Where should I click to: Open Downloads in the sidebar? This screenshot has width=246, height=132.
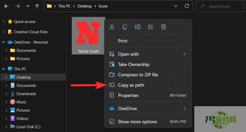26,94
